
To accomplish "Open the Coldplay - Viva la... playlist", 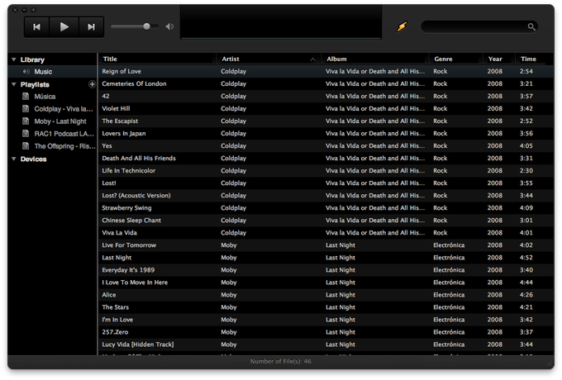I will point(64,109).
